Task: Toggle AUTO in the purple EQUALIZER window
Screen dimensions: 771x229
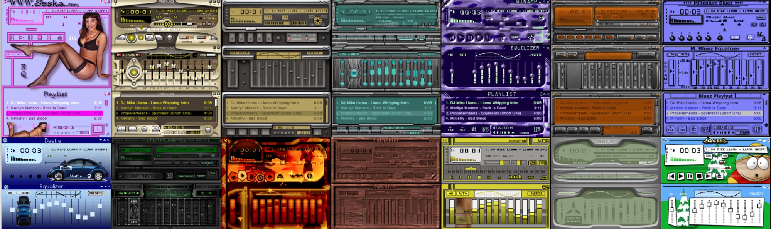Action: tap(462, 55)
